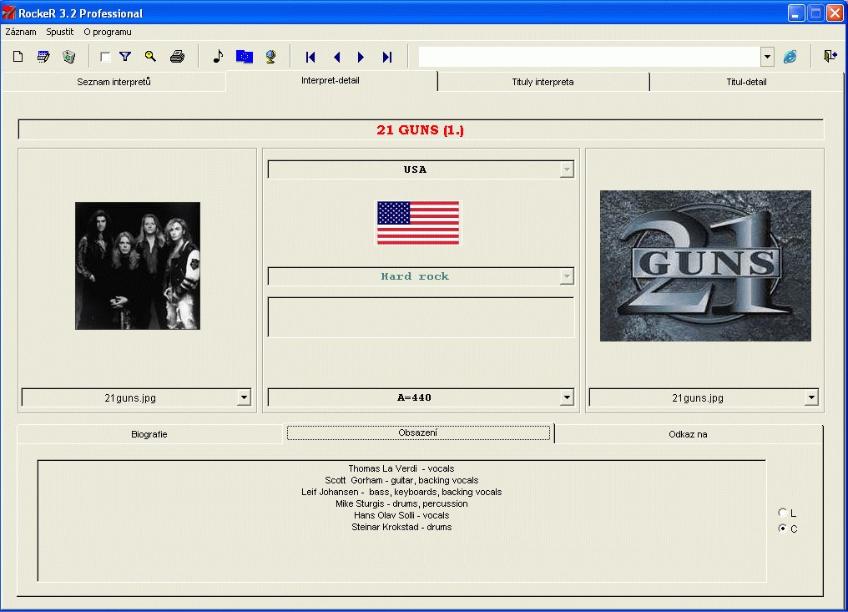
Task: Click the line Scott Gorham - guitar, backing vocals
Action: 401,480
